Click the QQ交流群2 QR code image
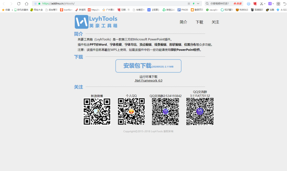This screenshot has width=287, height=171. pyautogui.click(x=166, y=112)
